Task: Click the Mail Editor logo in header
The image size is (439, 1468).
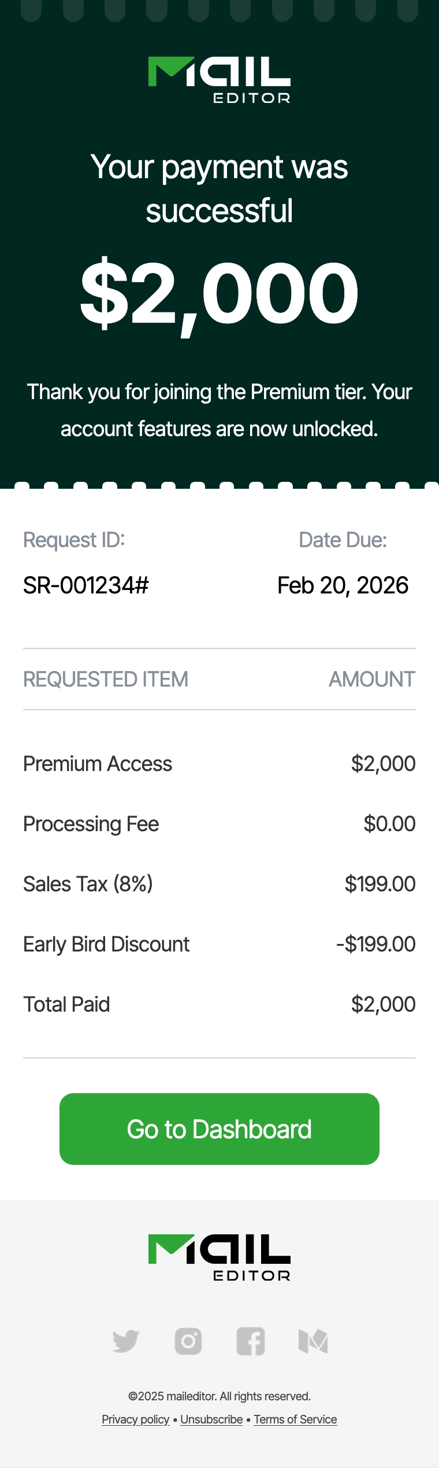Action: pos(219,80)
